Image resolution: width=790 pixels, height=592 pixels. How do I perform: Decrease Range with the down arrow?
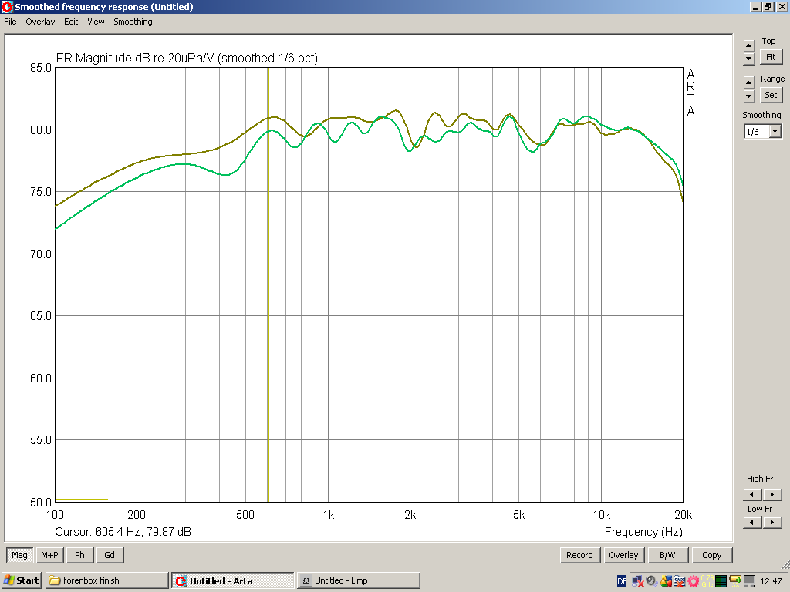(748, 96)
